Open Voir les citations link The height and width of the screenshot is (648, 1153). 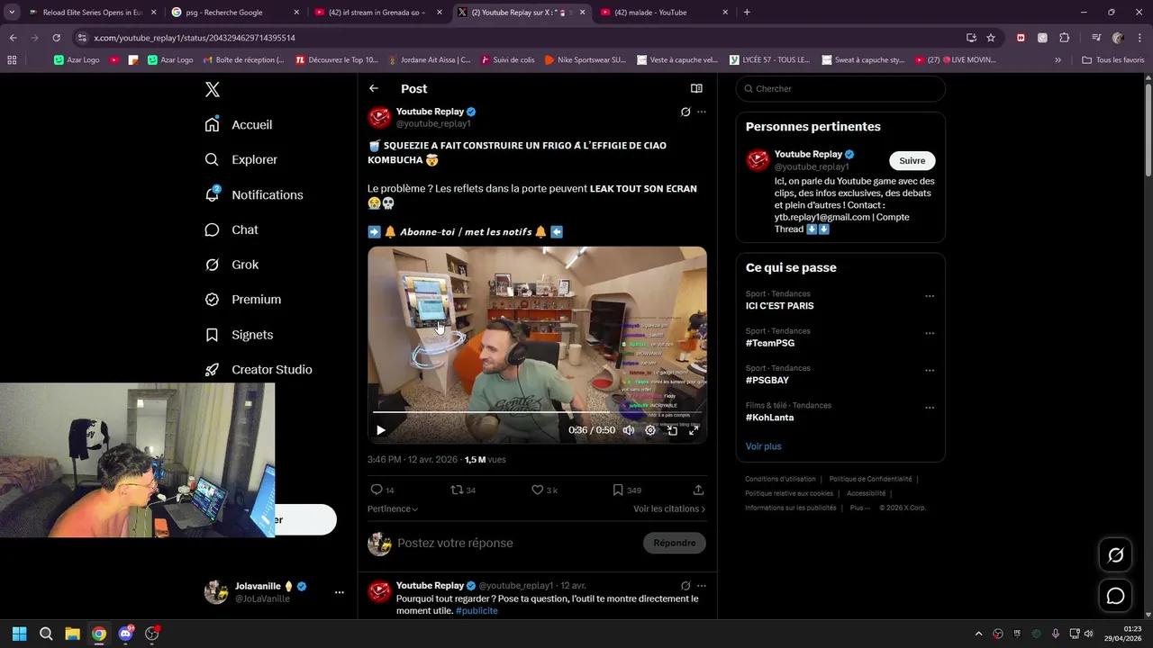[x=669, y=508]
